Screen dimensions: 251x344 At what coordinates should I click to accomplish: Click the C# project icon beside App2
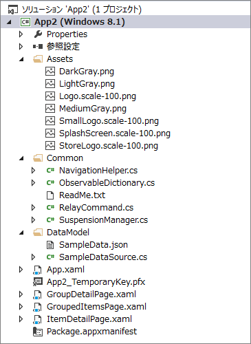coord(25,22)
